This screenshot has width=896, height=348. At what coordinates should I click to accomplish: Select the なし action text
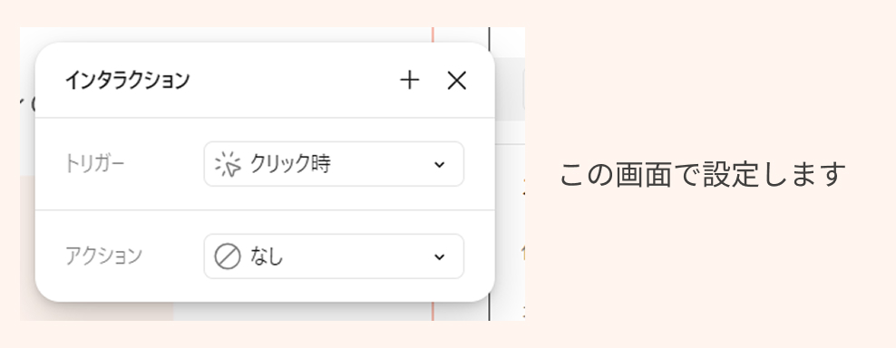pos(267,256)
